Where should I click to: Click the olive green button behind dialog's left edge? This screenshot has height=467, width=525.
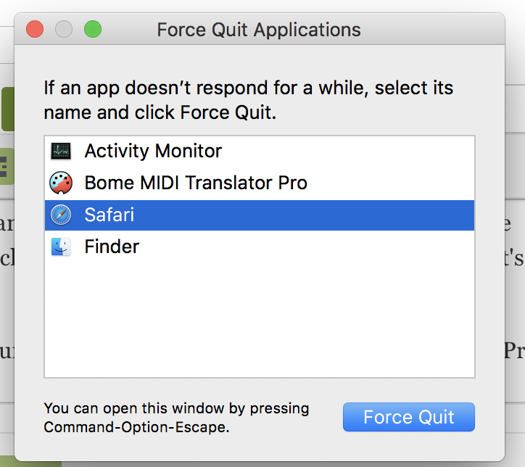coord(7,109)
